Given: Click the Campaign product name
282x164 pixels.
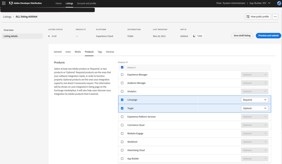Looking at the screenshot, I should (132, 100).
